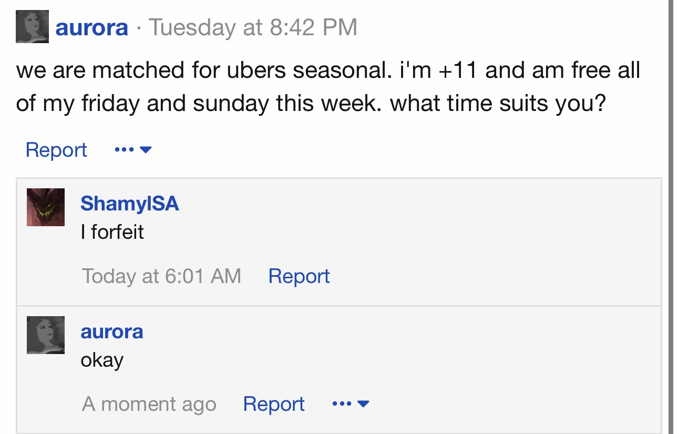Open the "A moment ago" timestamp
Viewport: 678px width, 434px height.
coord(149,404)
